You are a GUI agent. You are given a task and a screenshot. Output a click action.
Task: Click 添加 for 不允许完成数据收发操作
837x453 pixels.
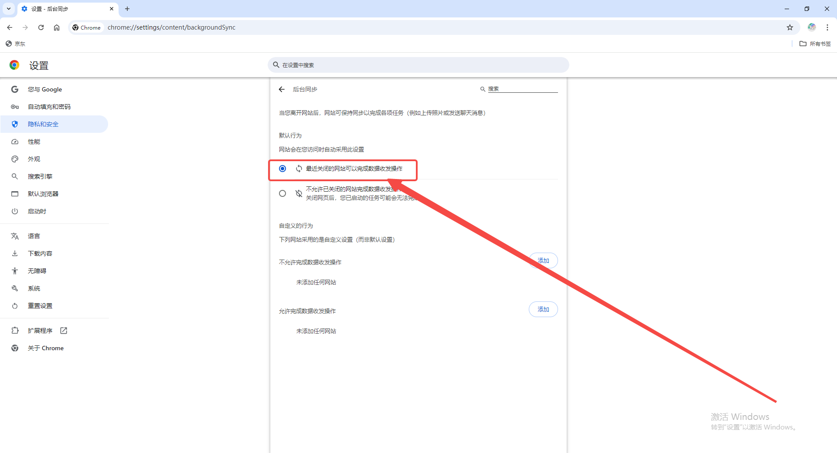[543, 260]
